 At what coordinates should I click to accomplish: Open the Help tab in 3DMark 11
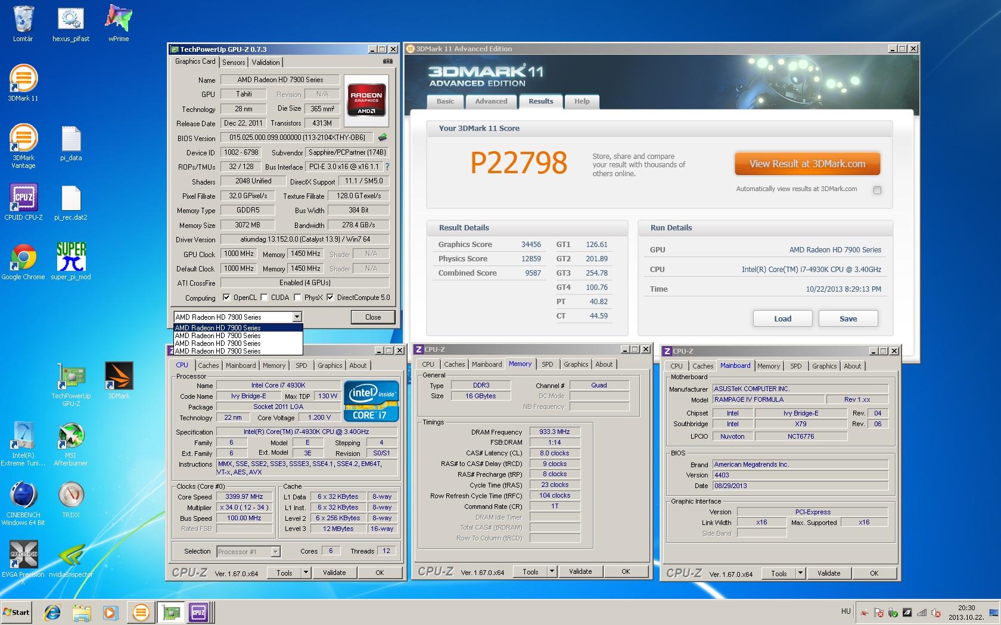pos(582,101)
